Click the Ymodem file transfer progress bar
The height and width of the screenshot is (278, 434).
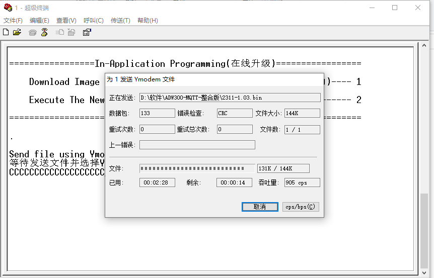tap(197, 168)
